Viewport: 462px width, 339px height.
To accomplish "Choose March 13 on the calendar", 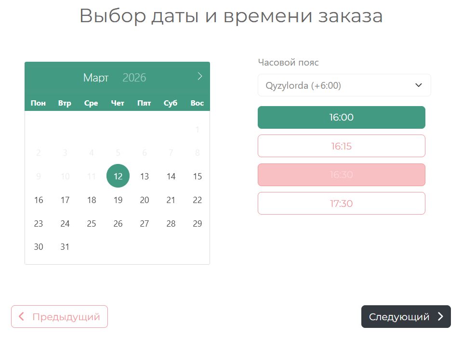I will [x=145, y=176].
